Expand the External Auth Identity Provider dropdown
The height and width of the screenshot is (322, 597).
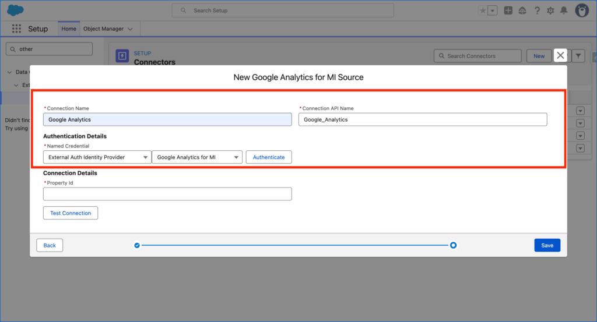(97, 157)
